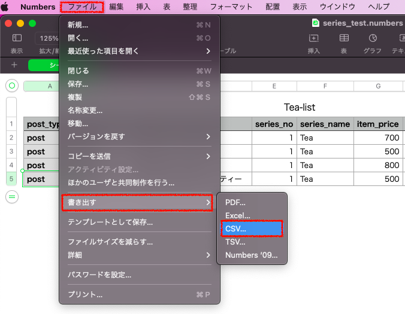Click the 表 toolbar icon

click(x=344, y=38)
